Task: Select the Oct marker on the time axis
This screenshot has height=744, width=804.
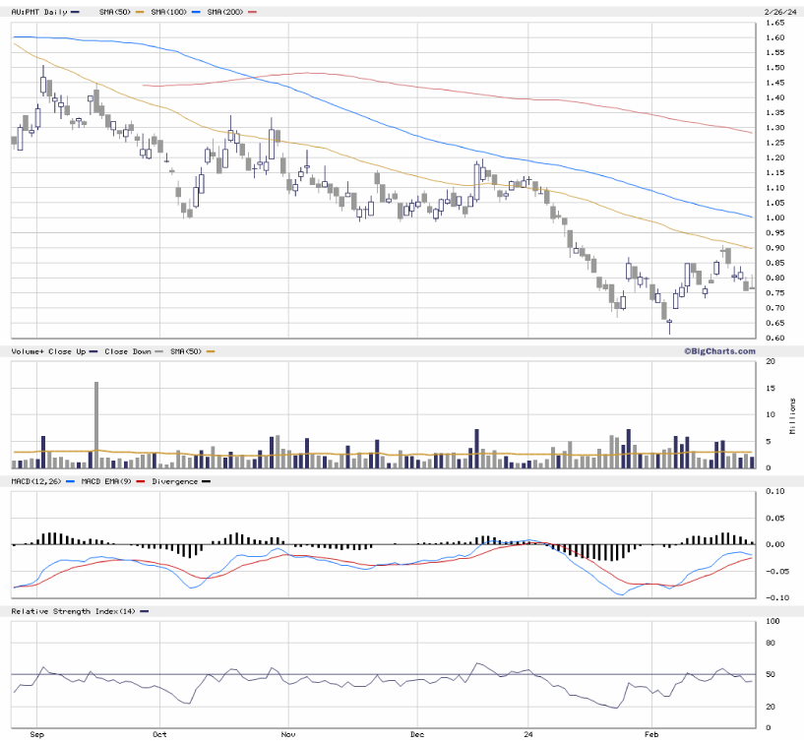Action: pos(159,734)
